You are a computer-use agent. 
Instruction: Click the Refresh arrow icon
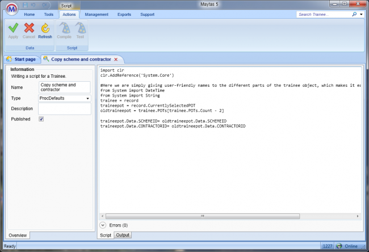[x=45, y=28]
